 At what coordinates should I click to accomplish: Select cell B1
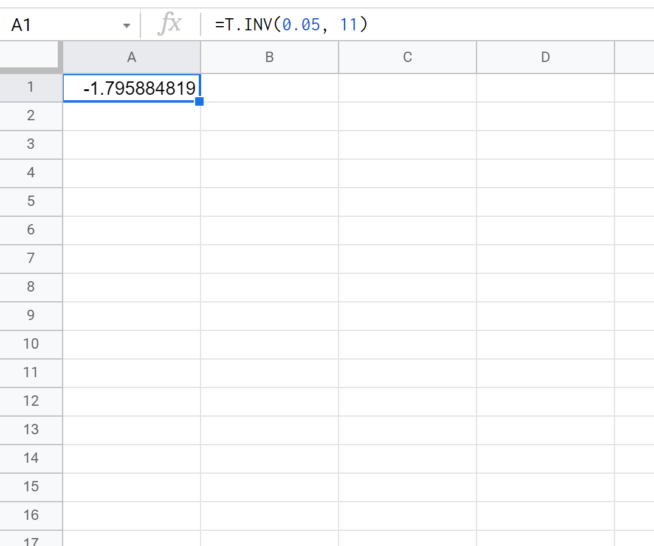(x=269, y=87)
